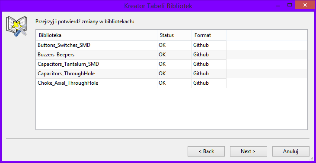Click the library wizard book icon
Viewport: 316px width, 163px height.
pos(16,26)
